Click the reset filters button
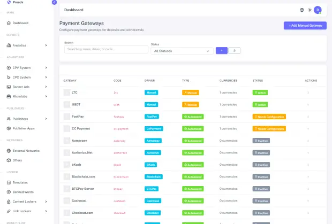332x224 pixels. tap(234, 50)
